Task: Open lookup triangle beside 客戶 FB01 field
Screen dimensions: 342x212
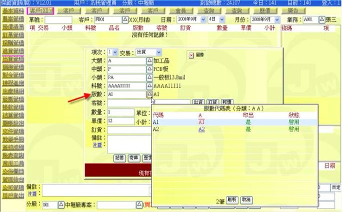Action: point(125,20)
